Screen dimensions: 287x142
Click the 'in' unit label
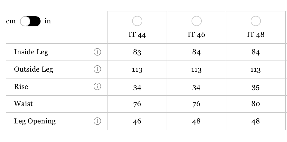point(48,21)
